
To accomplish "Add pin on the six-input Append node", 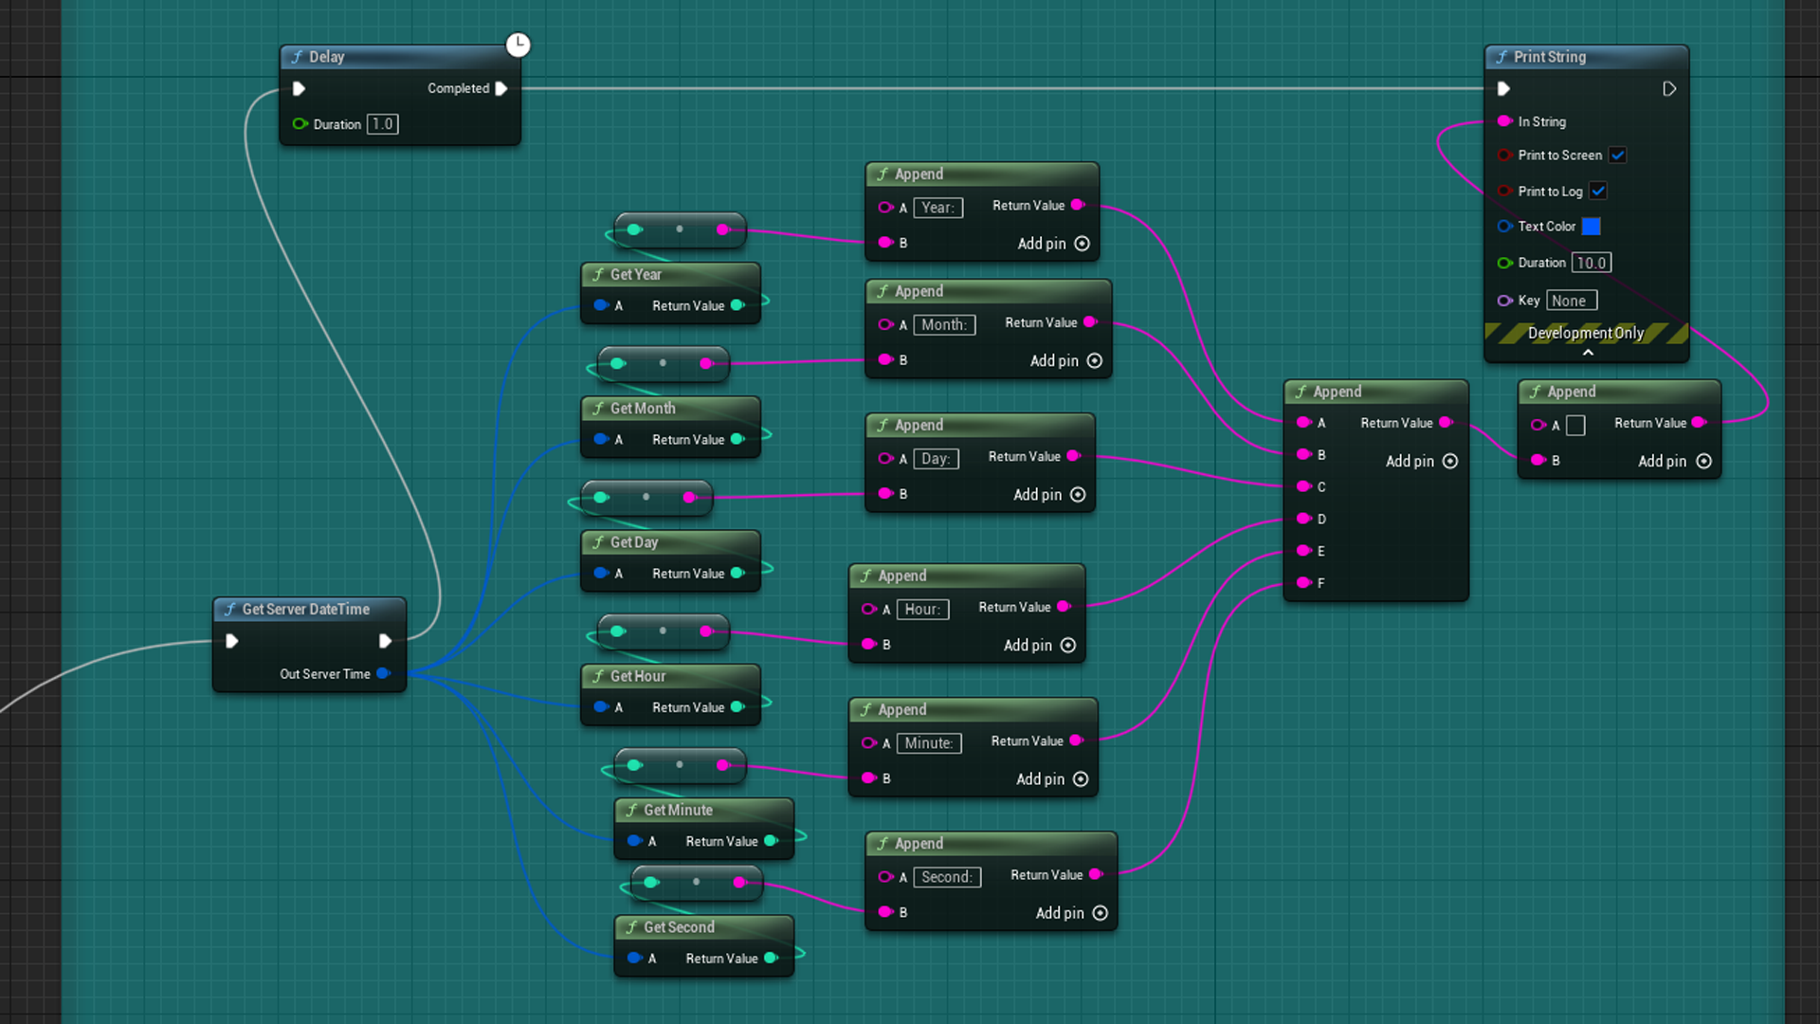I will tap(1449, 461).
